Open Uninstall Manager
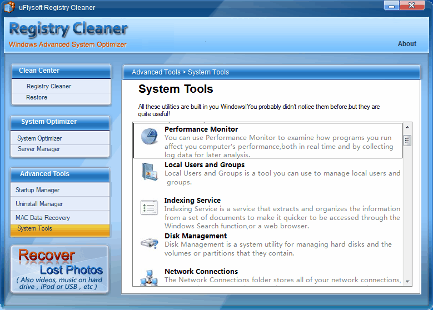 pos(60,204)
